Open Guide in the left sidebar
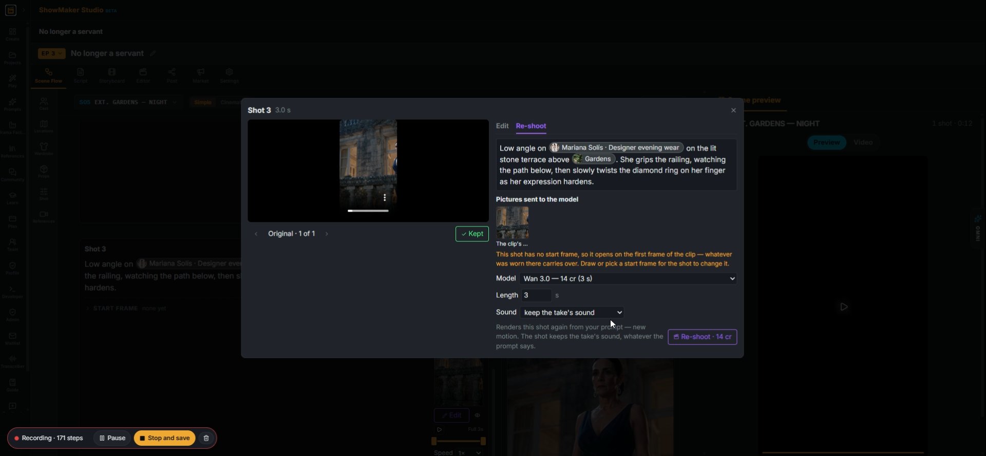 (x=12, y=385)
